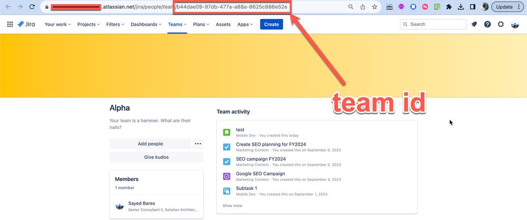Open Your work dropdown
Viewport: 527px width, 220px height.
click(58, 24)
